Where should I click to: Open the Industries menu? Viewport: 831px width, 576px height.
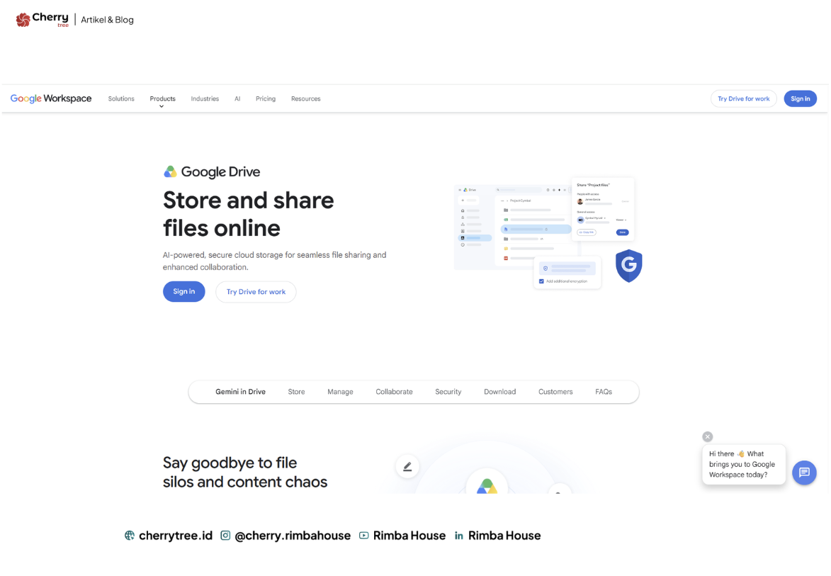pos(205,98)
